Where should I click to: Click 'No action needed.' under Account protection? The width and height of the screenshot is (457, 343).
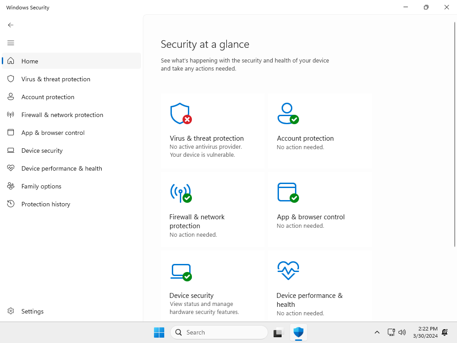(300, 147)
